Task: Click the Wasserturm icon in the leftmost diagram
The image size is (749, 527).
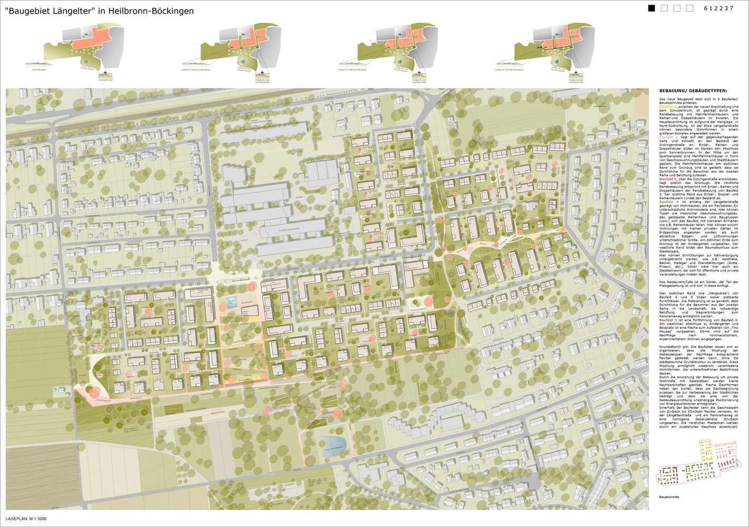Action: click(x=106, y=75)
